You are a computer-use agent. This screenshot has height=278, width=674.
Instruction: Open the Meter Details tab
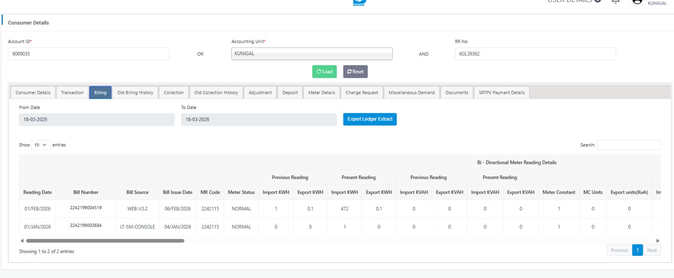[321, 93]
